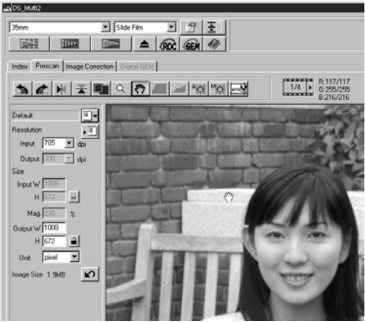Start the index scan button
The image size is (365, 322).
tap(29, 44)
